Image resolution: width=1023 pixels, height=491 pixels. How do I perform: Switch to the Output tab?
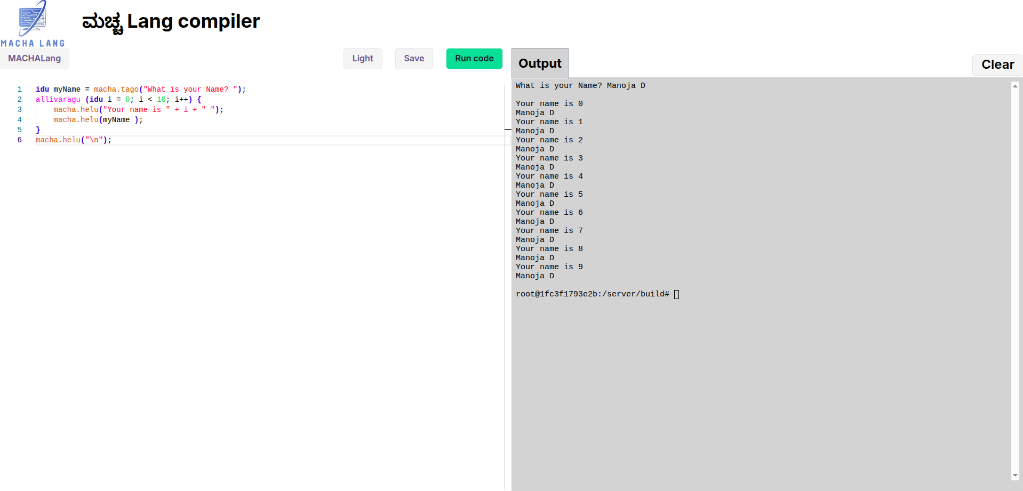540,63
